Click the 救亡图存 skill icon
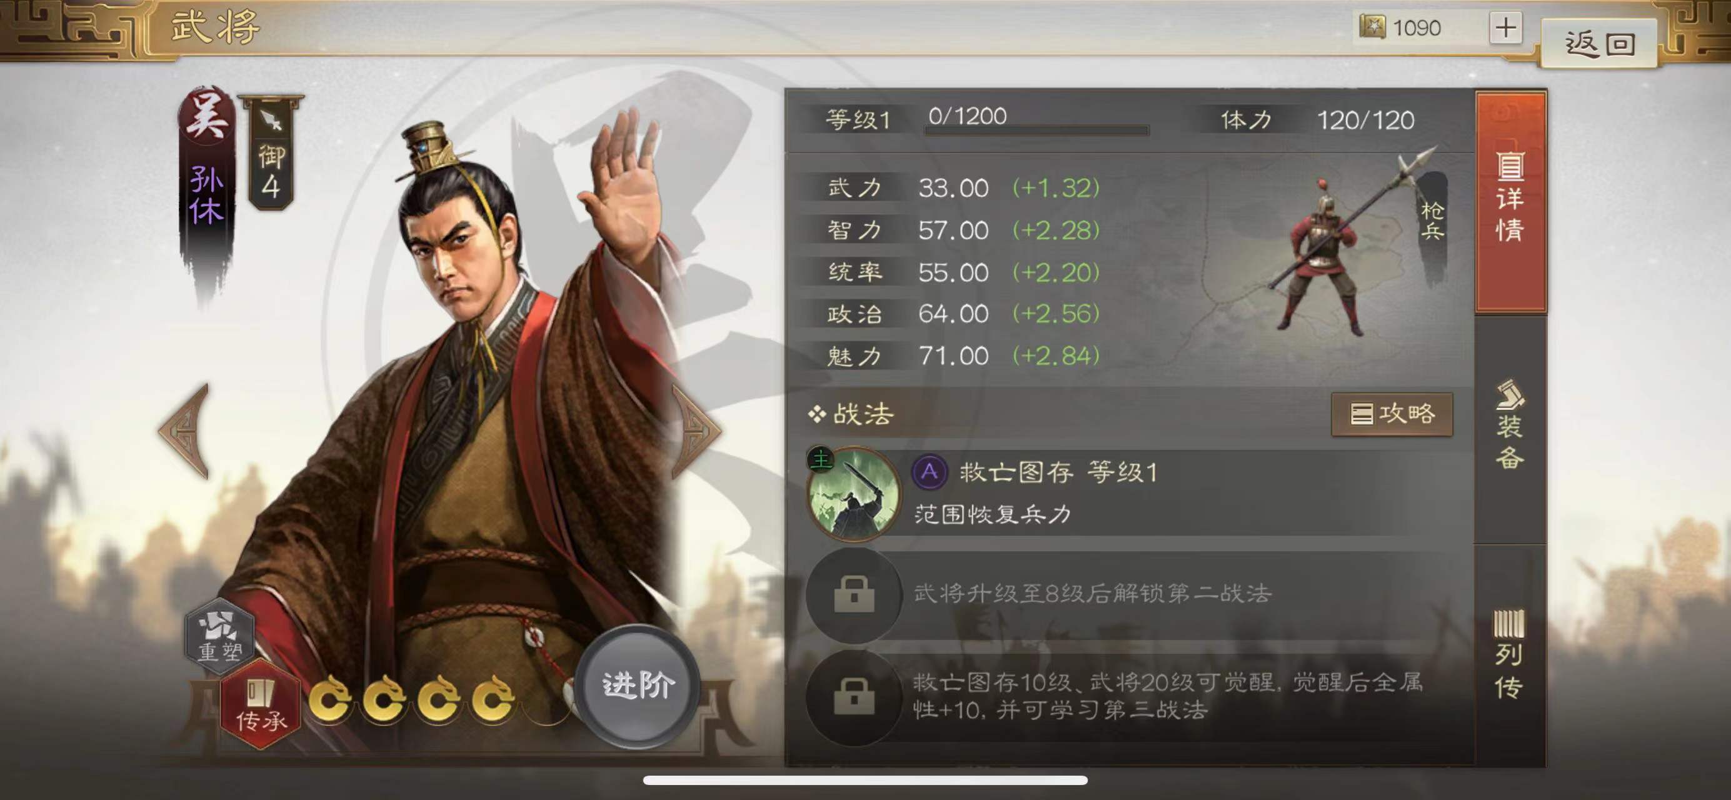 (853, 494)
